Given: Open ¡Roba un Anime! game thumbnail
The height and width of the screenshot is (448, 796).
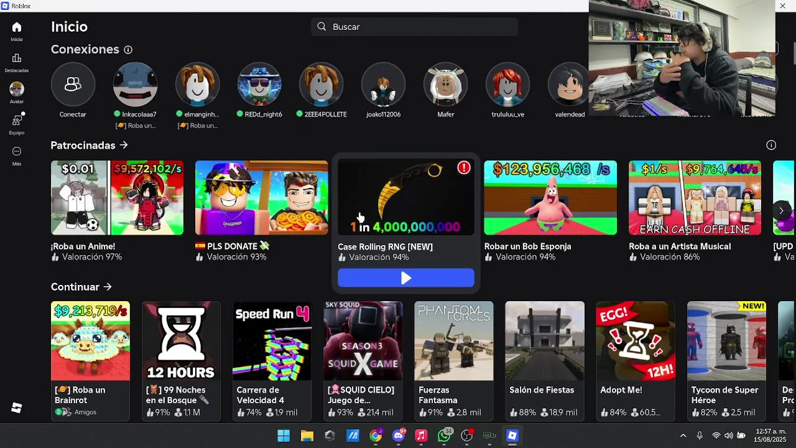Looking at the screenshot, I should pos(117,198).
